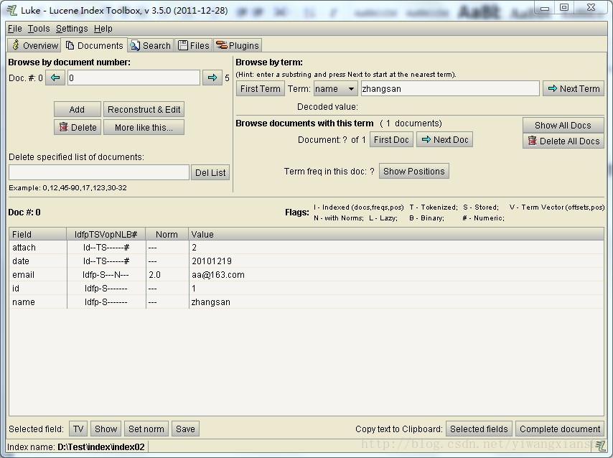Select the id field row
Viewport: 613px width, 458px height.
click(306, 289)
